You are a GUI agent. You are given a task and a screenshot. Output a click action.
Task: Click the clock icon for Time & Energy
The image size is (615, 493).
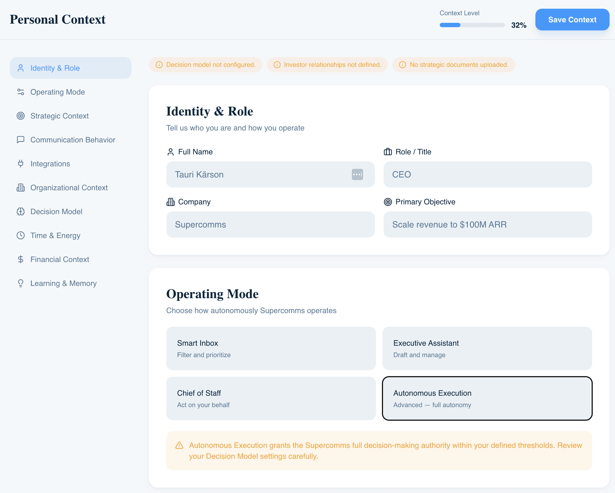tap(21, 236)
